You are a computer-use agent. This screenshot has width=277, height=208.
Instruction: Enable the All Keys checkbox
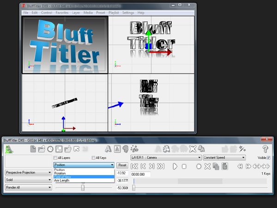coord(93,158)
